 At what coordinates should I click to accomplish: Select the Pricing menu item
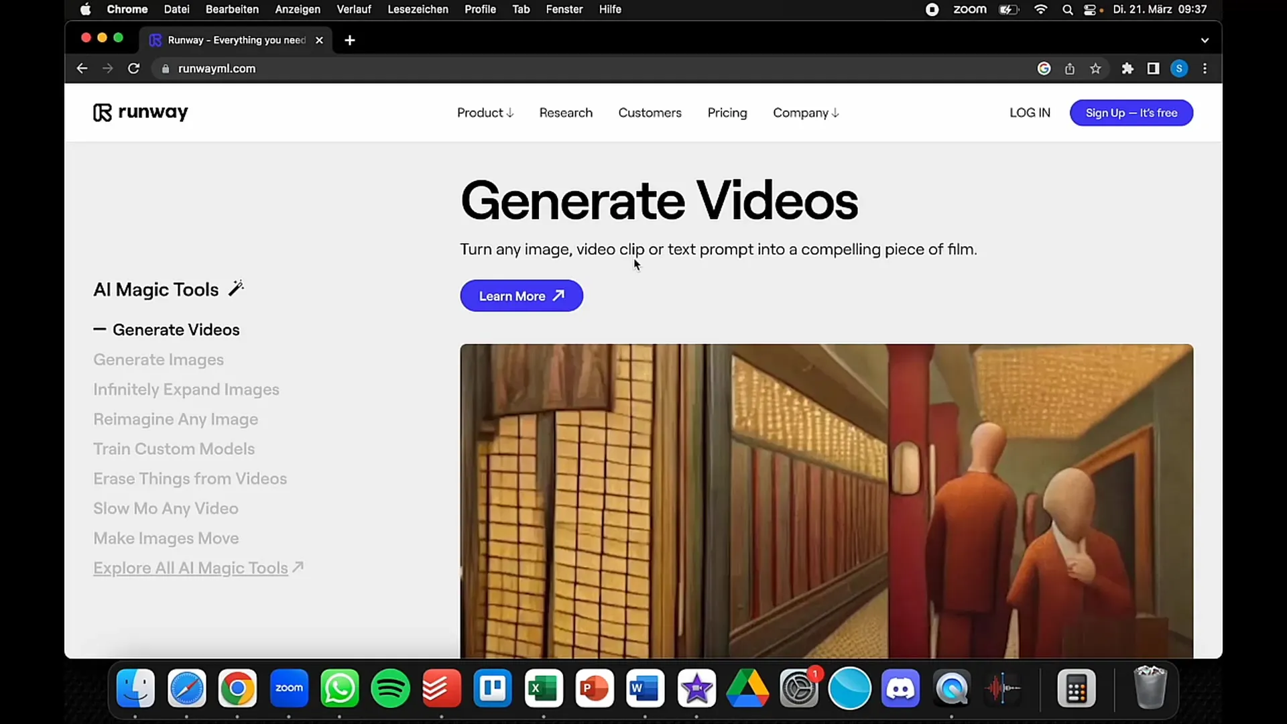point(727,112)
